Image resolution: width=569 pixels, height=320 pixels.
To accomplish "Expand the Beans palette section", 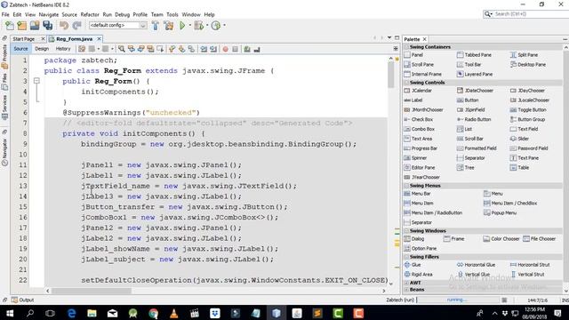I will [406, 290].
